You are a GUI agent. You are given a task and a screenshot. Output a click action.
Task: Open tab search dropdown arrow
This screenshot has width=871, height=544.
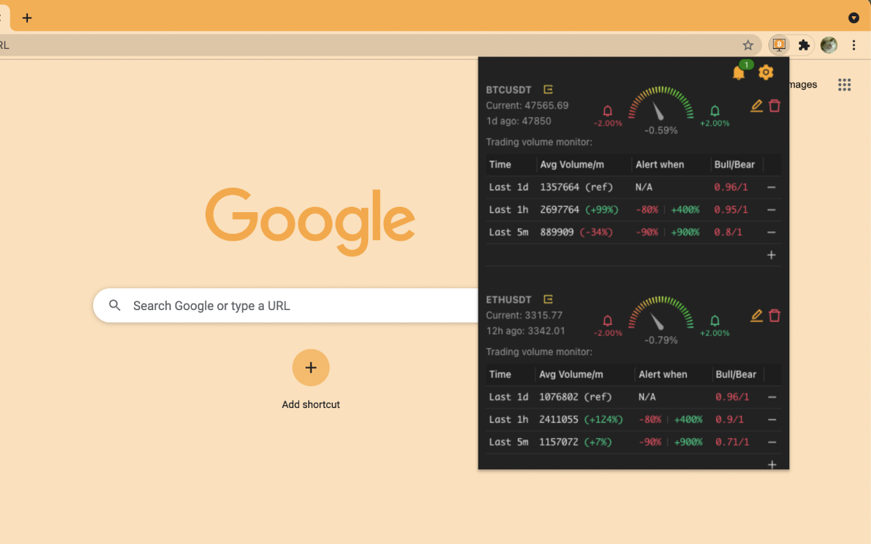tap(853, 18)
